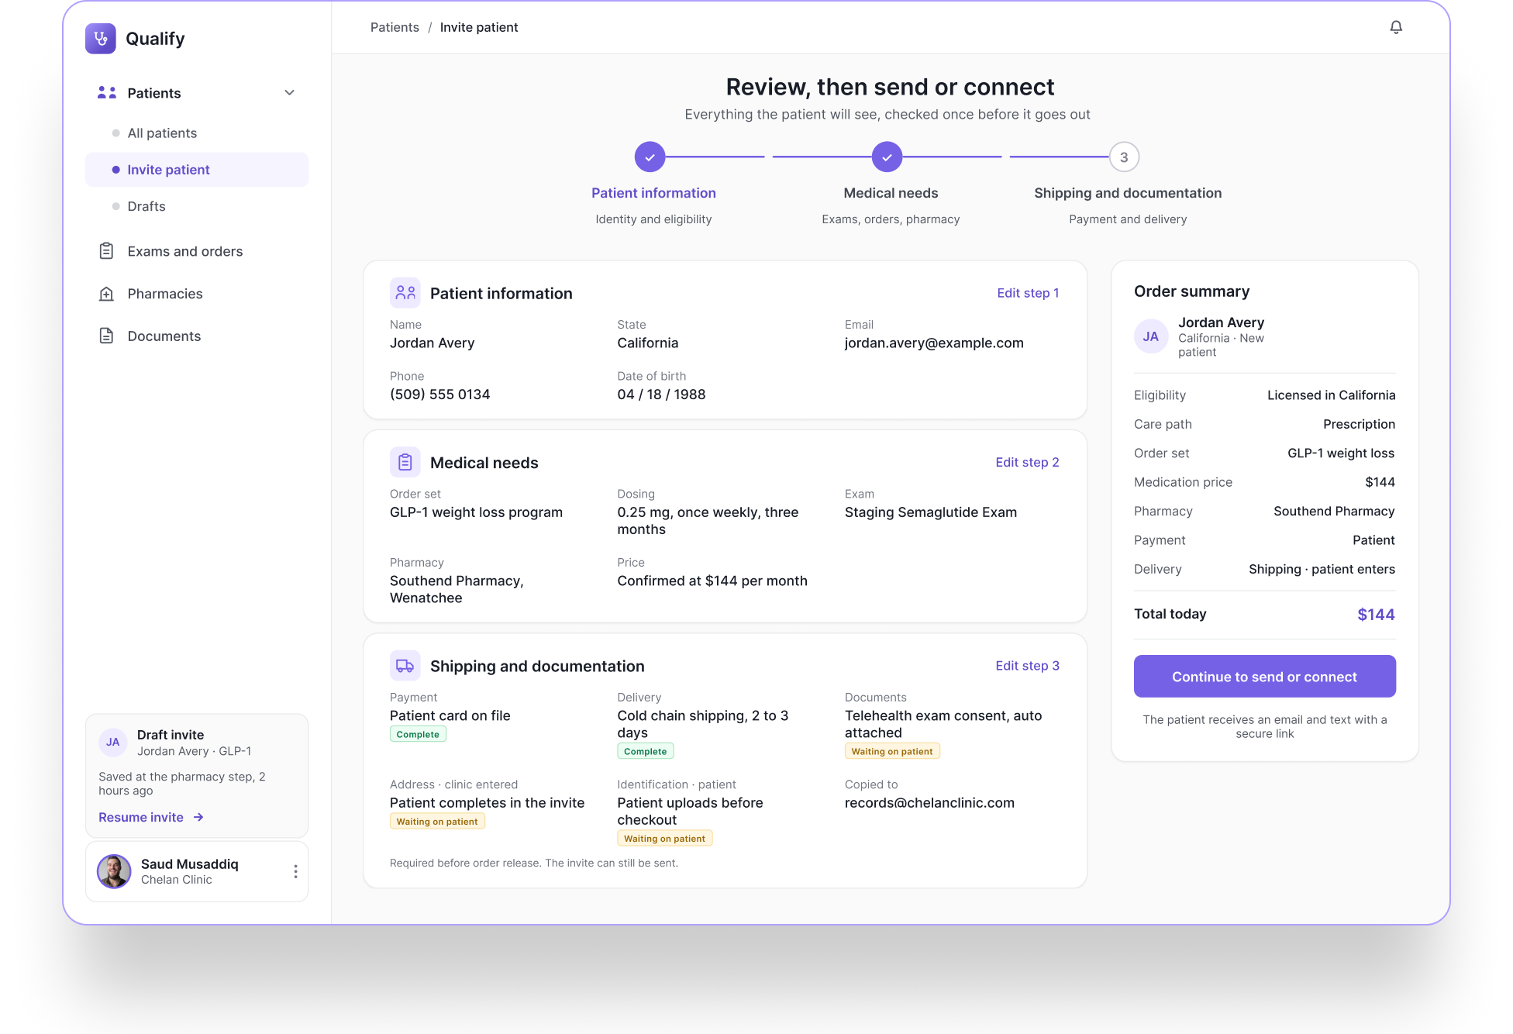
Task: Click Resume invite link
Action: [x=141, y=817]
